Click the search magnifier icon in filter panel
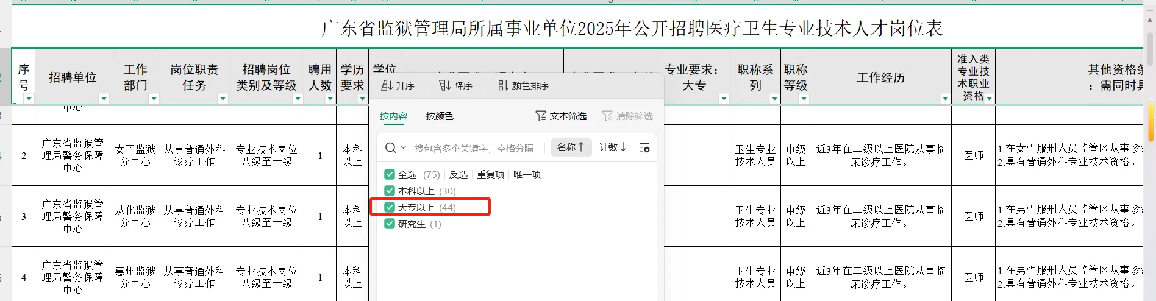The height and width of the screenshot is (301, 1156). [x=390, y=147]
